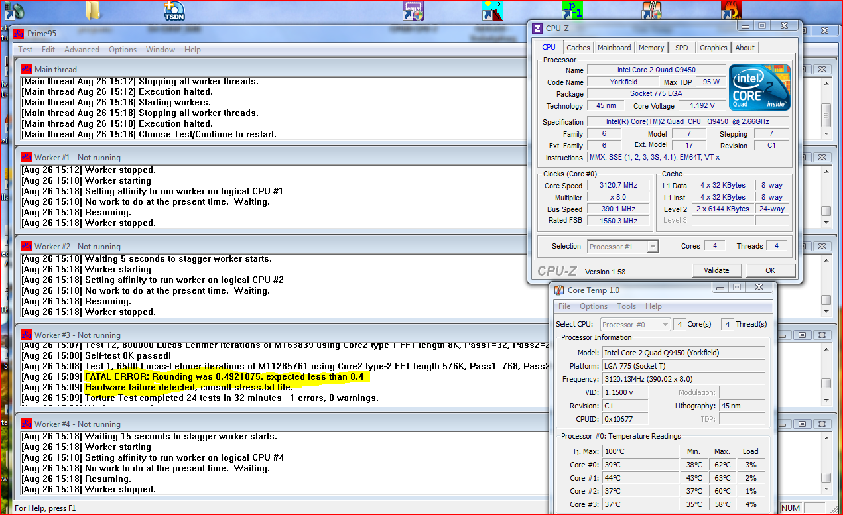Open the File menu in Core Temp
This screenshot has width=843, height=515.
point(564,306)
